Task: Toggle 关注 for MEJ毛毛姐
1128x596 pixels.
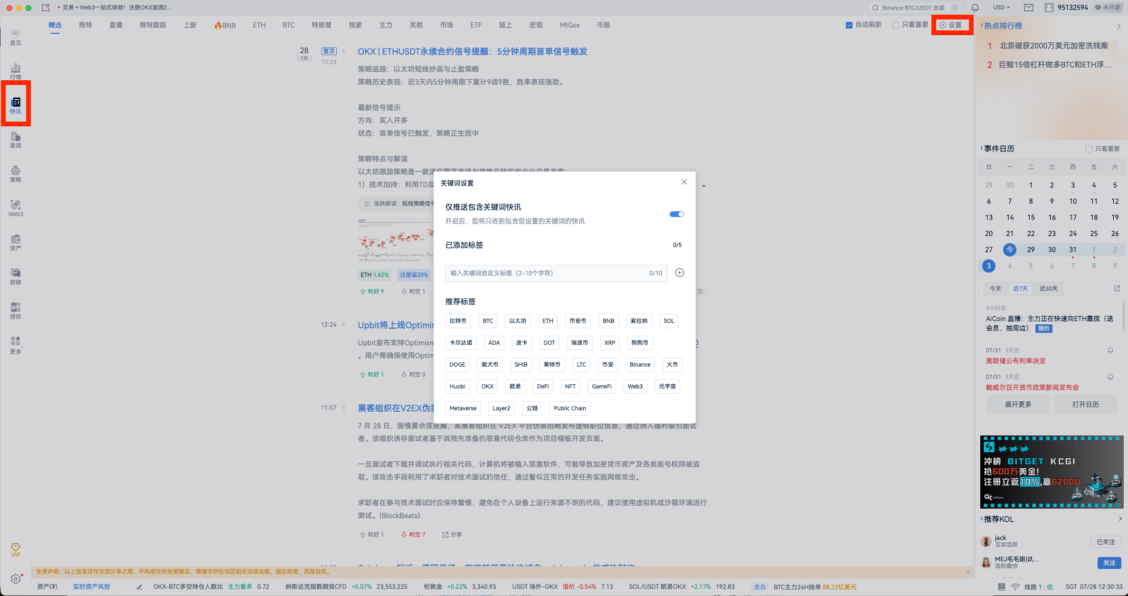Action: tap(1109, 563)
